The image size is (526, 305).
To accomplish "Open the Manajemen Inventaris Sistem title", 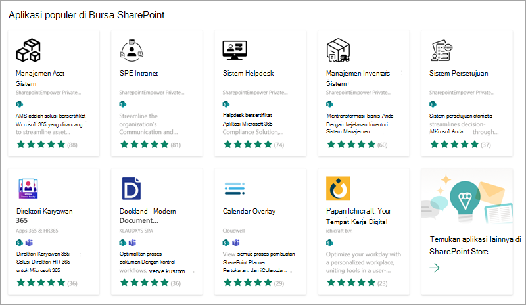I will point(358,78).
